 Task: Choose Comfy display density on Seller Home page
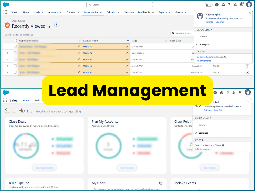202,125
